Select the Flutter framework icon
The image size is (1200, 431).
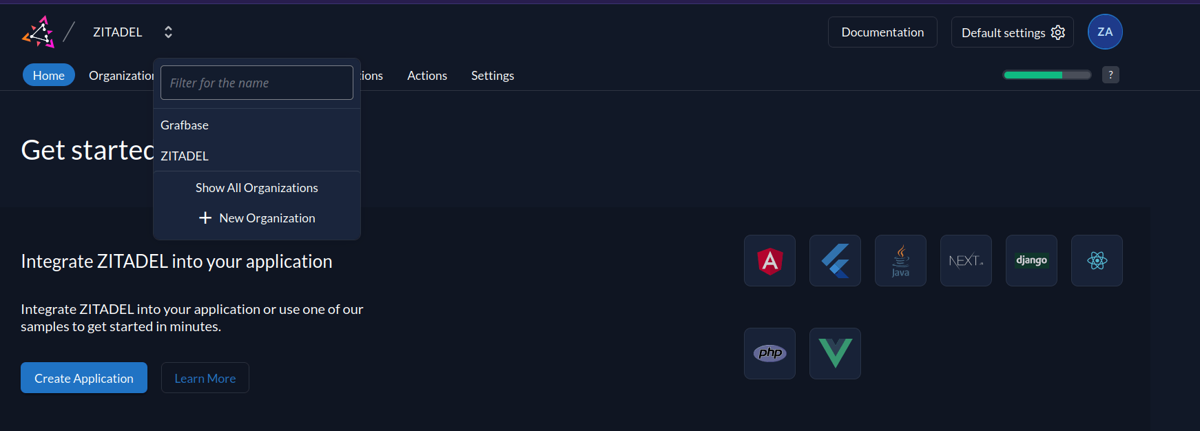click(835, 260)
